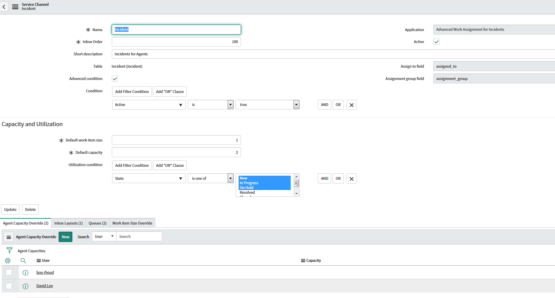Select 'Resolved' in the state values list
The height and width of the screenshot is (298, 555).
265,192
